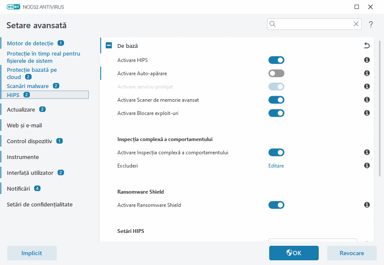Toggle Activare Scaner de memorie avansat
Screen dimensions: 384x265
coord(276,100)
